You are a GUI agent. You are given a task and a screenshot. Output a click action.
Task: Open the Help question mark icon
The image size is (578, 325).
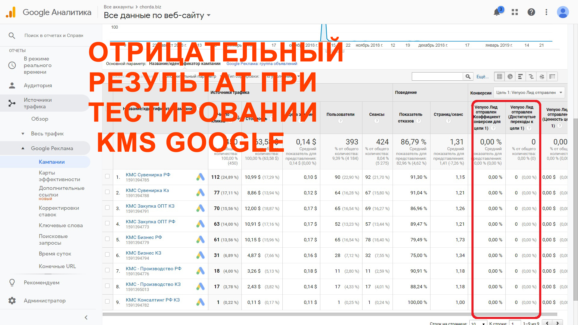531,12
